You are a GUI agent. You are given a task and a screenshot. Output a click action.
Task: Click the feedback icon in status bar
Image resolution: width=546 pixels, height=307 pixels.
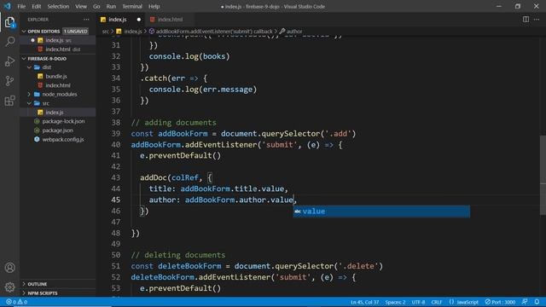click(525, 302)
